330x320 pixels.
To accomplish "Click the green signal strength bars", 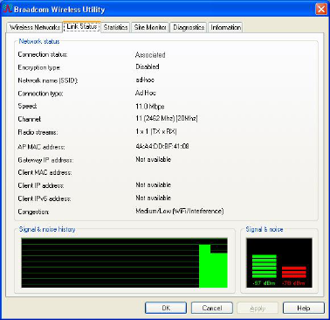I will coord(265,266).
